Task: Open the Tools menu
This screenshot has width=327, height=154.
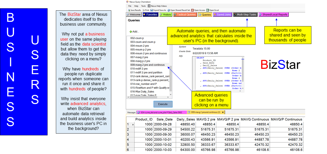Action: pos(143,6)
